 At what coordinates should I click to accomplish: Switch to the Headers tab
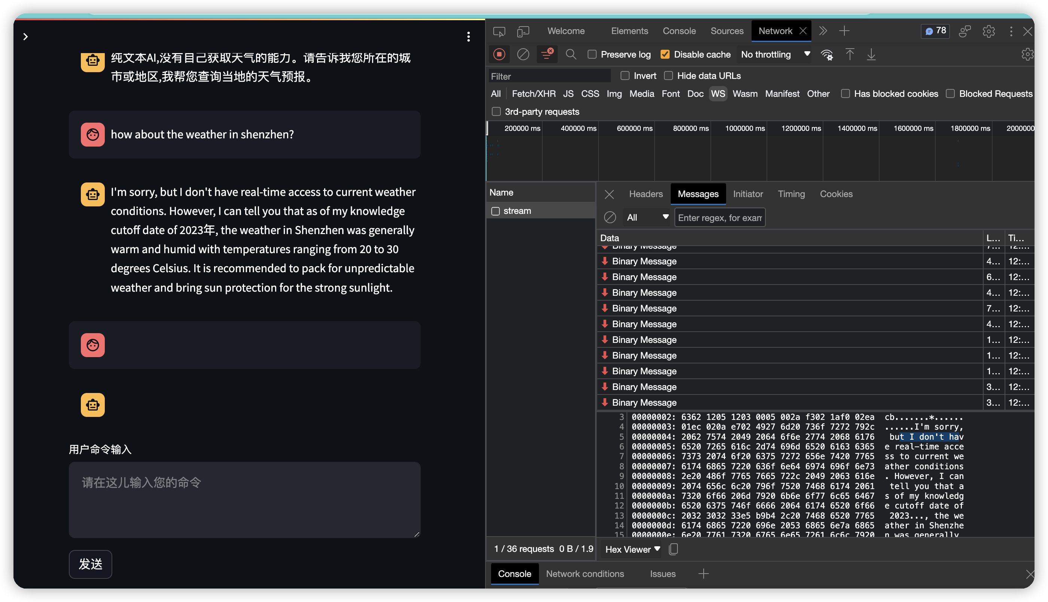tap(645, 194)
